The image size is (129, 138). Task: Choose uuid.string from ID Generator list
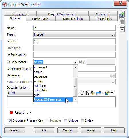(53, 90)
